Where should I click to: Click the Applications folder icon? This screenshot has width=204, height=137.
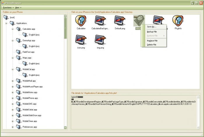tap(12, 23)
